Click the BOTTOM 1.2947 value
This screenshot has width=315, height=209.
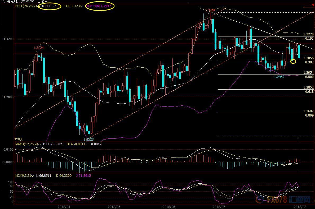[99, 6]
